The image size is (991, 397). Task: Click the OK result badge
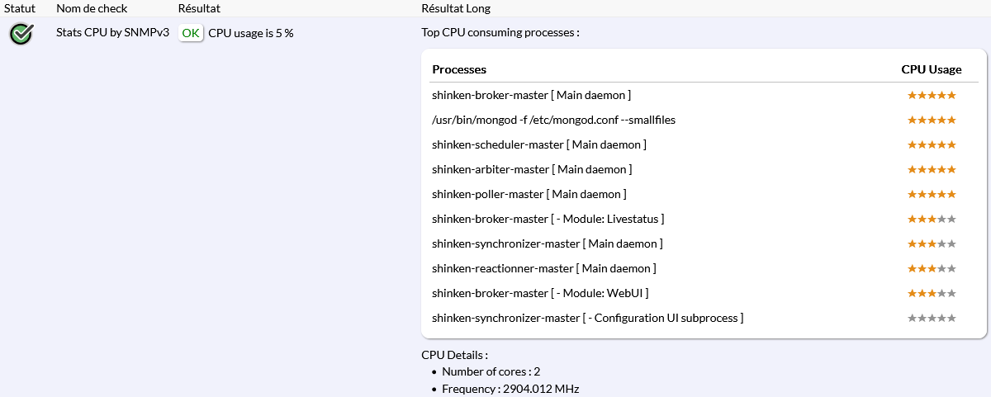191,33
